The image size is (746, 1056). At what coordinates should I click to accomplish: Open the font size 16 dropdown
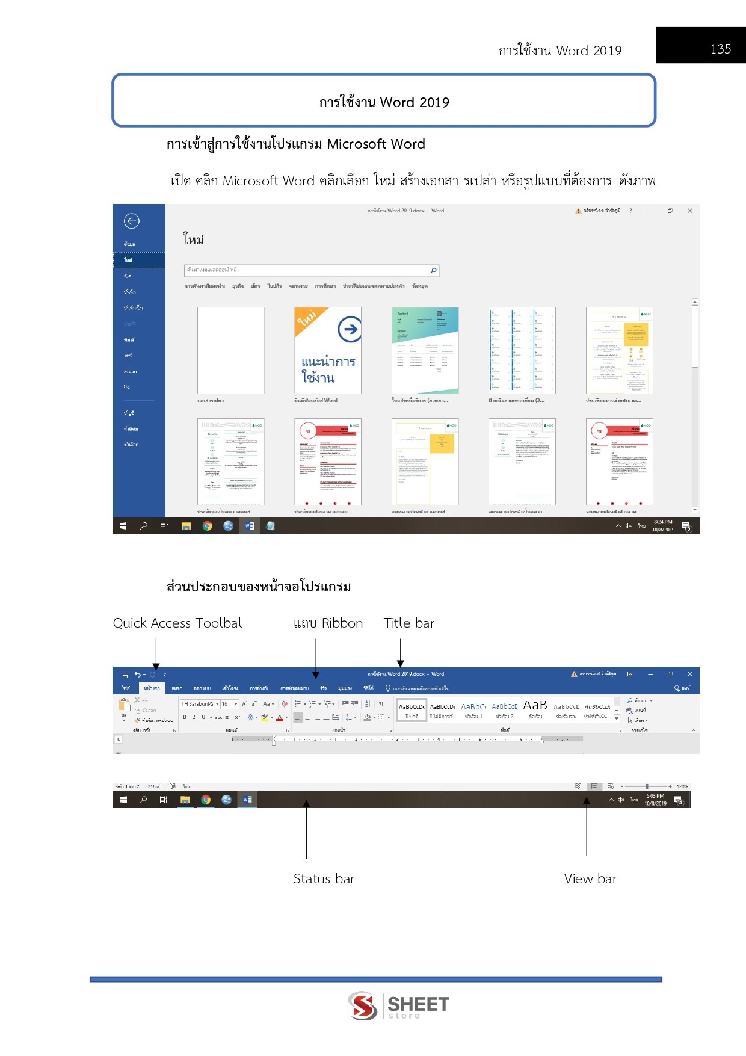(x=236, y=704)
